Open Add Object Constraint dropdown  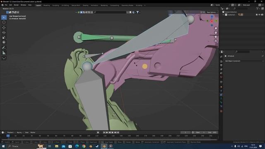click(244, 61)
